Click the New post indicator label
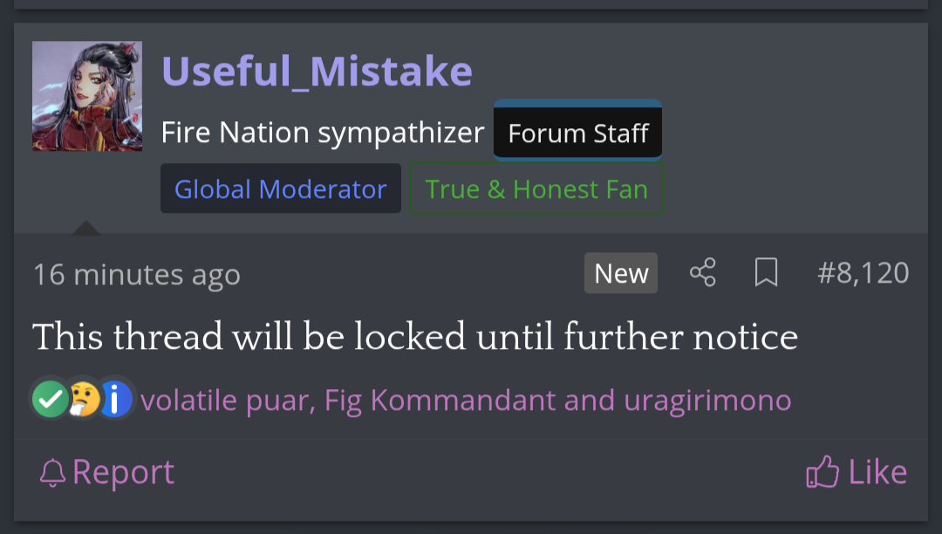Viewport: 942px width, 534px height. [x=621, y=273]
